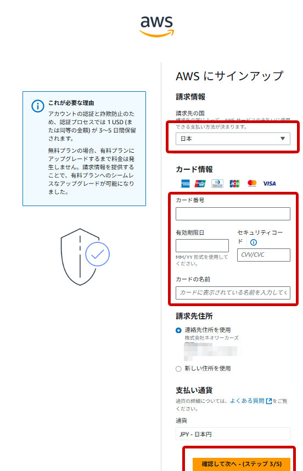Click the 支払い通貨 heading
The image size is (303, 471).
[x=194, y=391]
